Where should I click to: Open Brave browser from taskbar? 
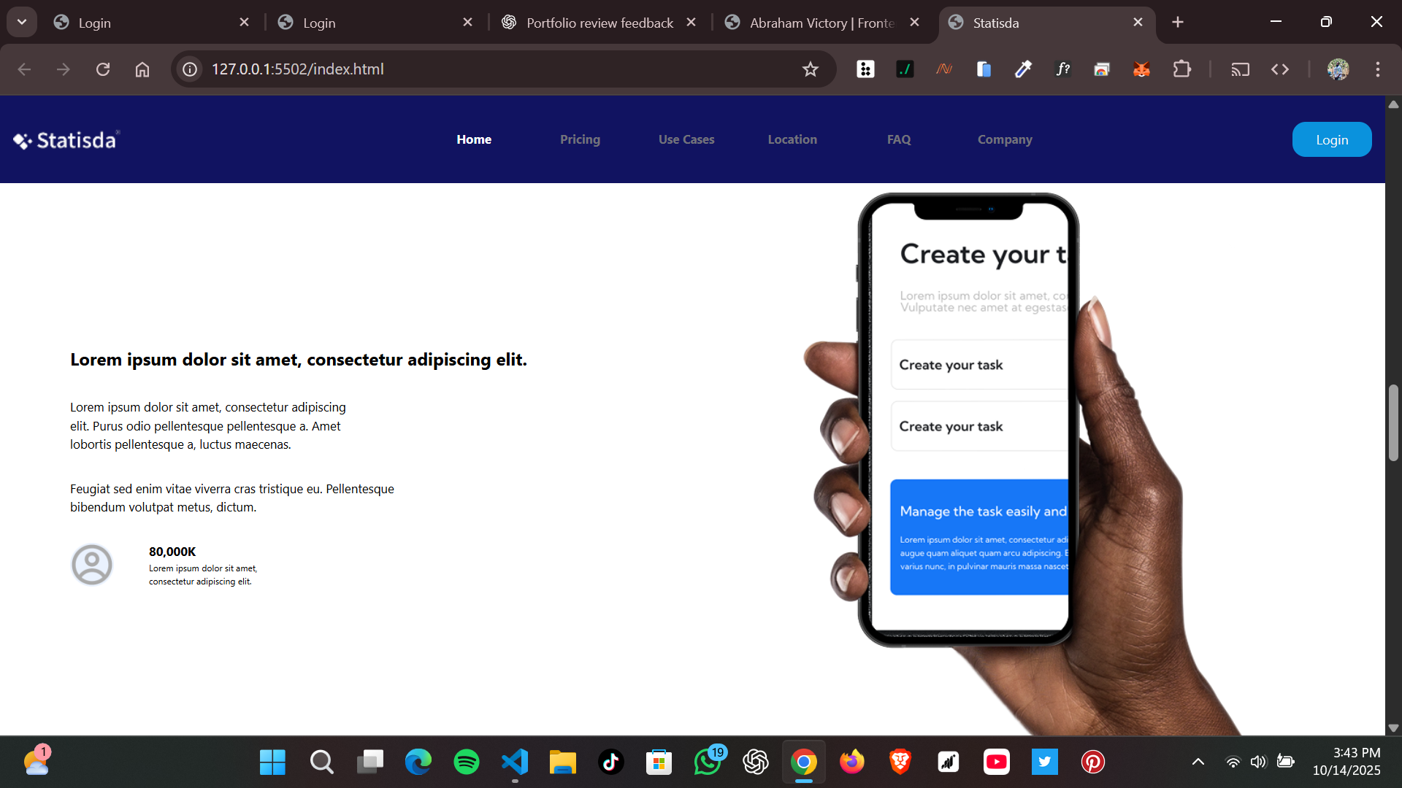(x=900, y=762)
